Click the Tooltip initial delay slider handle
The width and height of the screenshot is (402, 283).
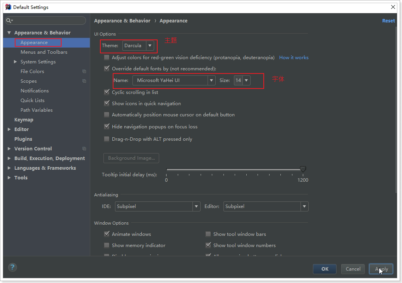303,169
